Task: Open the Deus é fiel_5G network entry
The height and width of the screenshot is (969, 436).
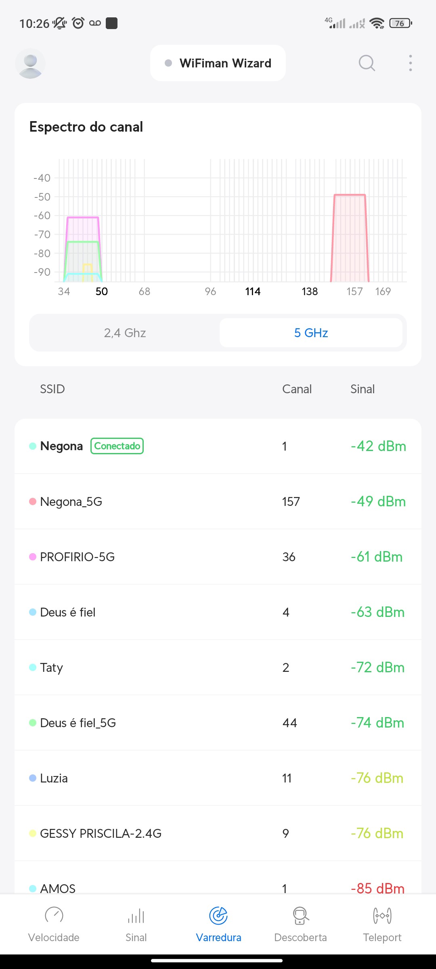Action: click(218, 723)
